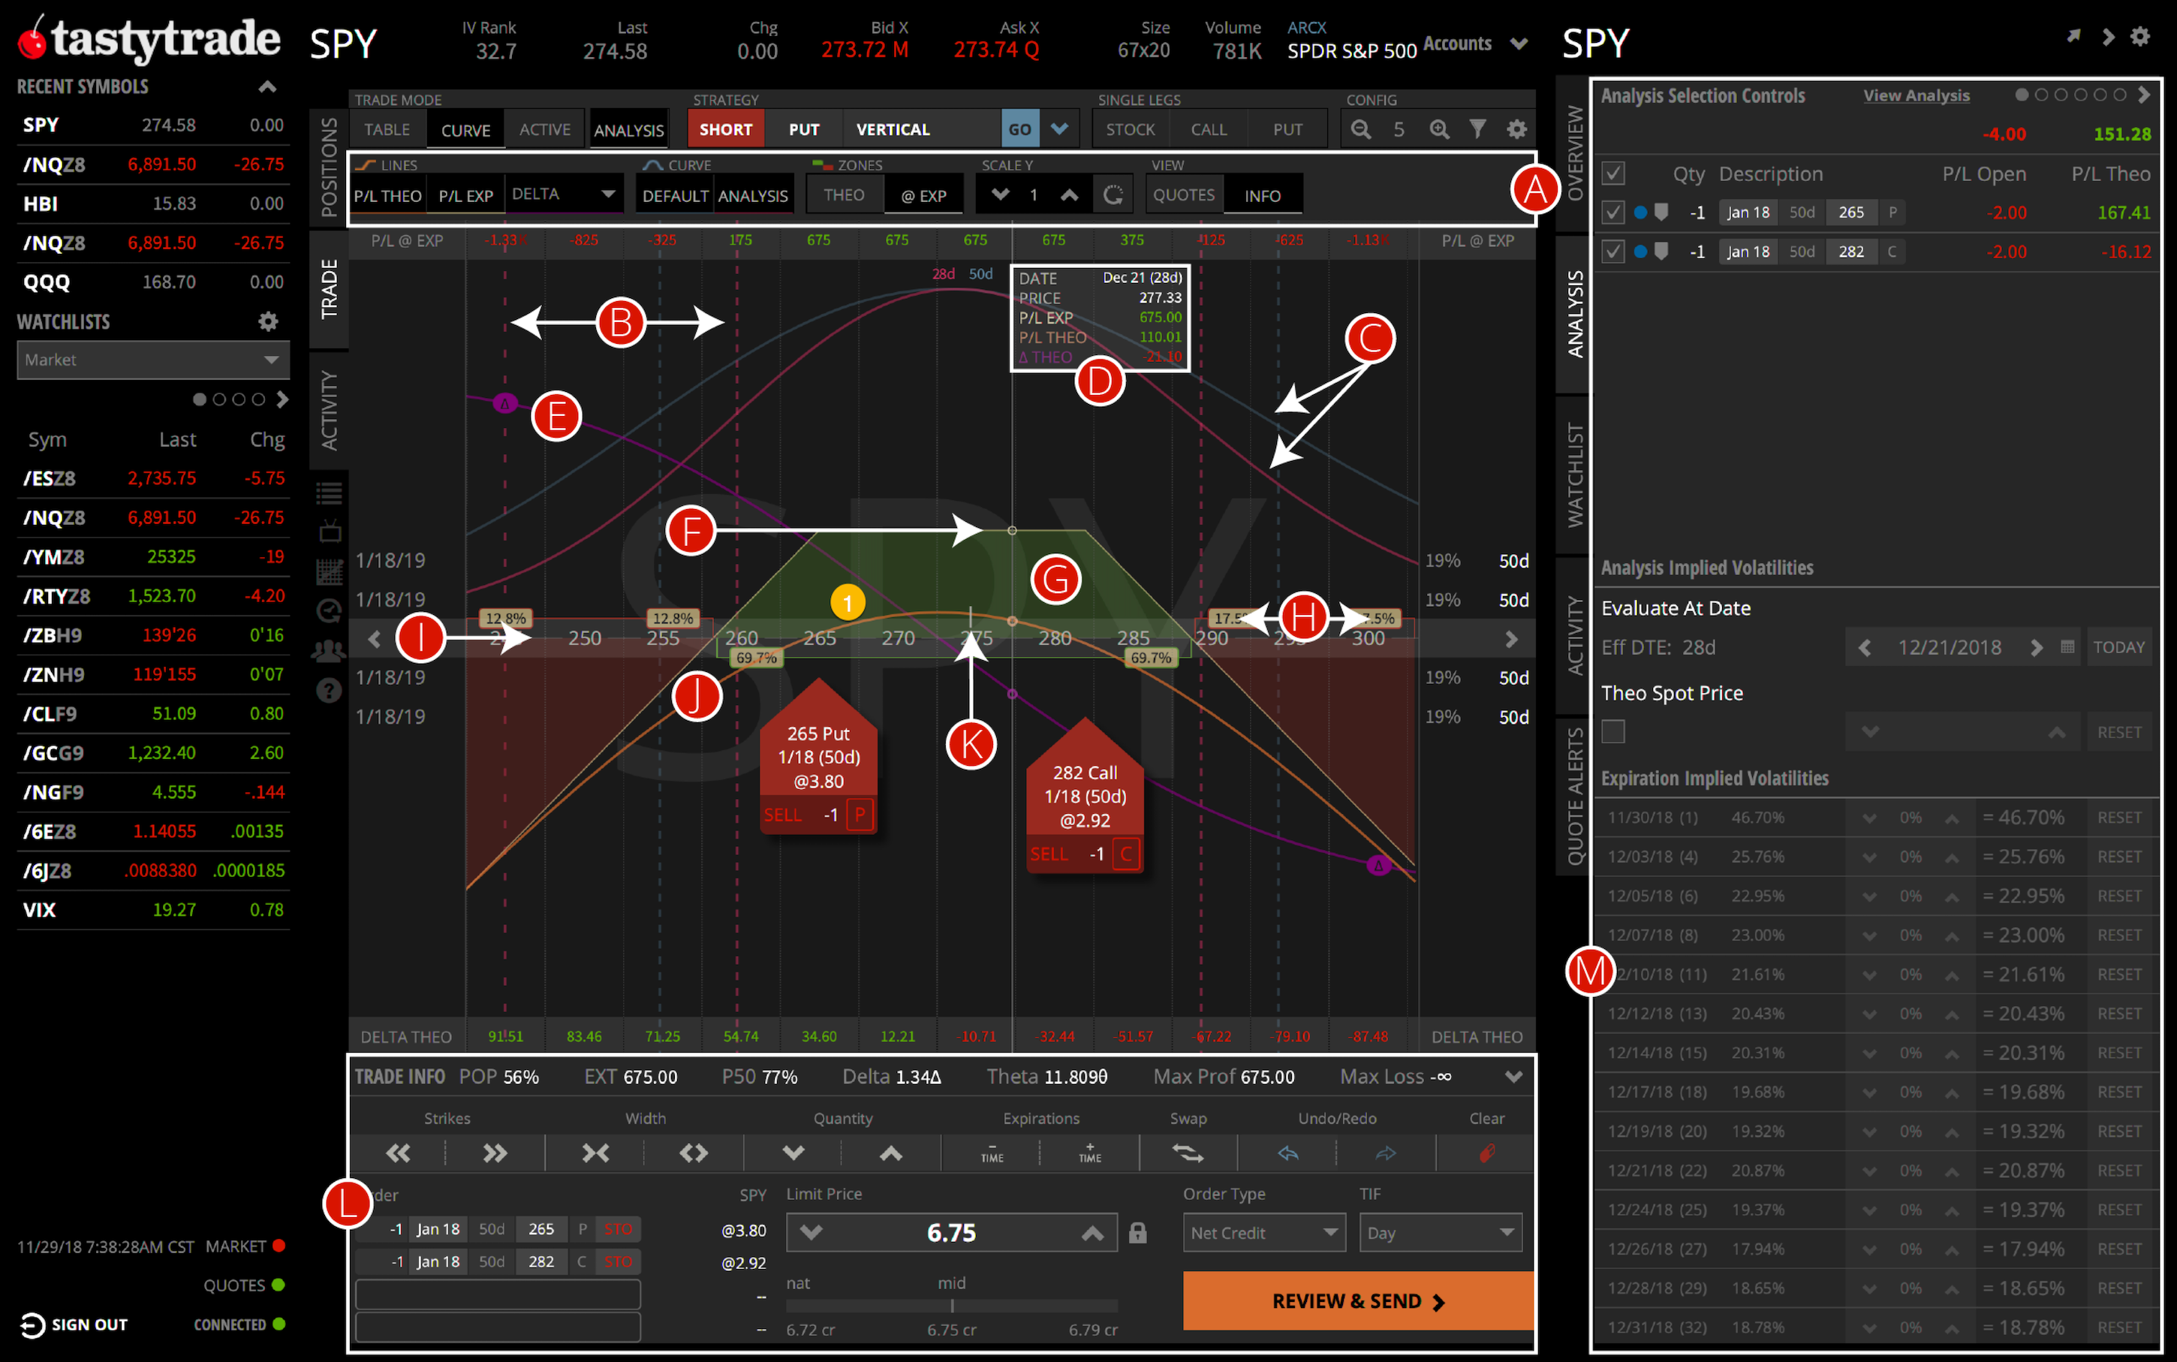Screen dimensions: 2177x1362
Task: Click the Swap legs icon in trade controls
Action: [x=1188, y=1152]
